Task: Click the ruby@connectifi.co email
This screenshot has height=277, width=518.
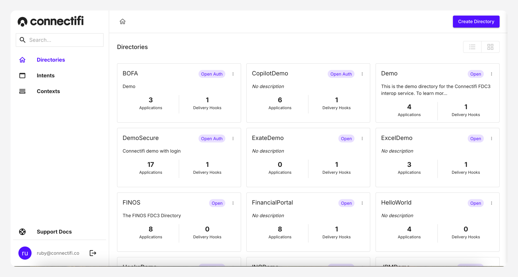Action: 58,253
